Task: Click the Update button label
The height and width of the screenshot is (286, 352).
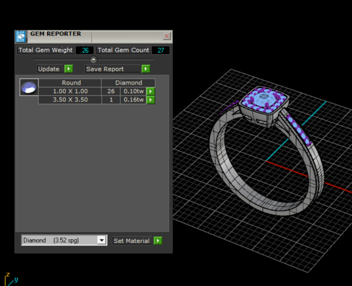Action: [x=49, y=69]
